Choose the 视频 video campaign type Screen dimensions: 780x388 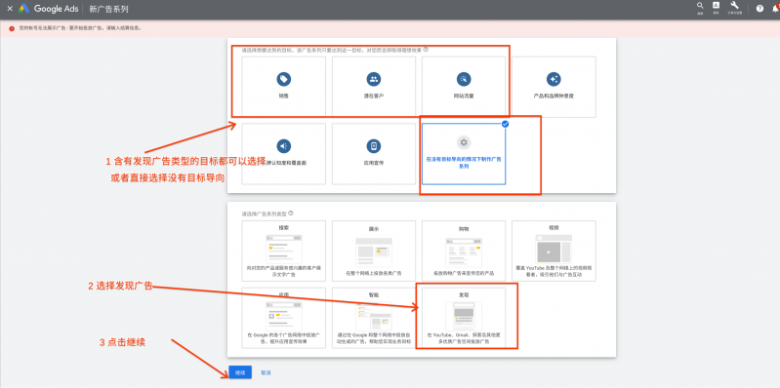point(554,251)
